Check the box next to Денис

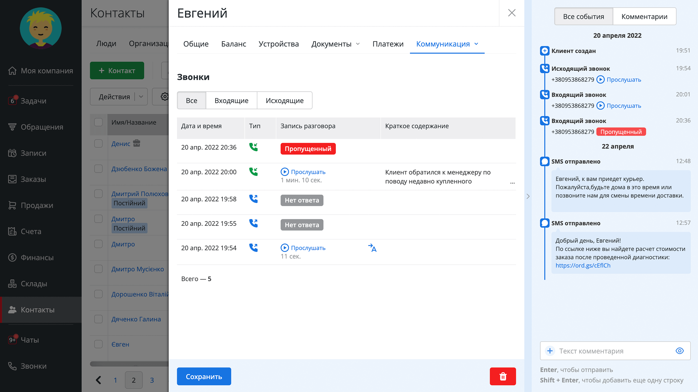coord(98,143)
